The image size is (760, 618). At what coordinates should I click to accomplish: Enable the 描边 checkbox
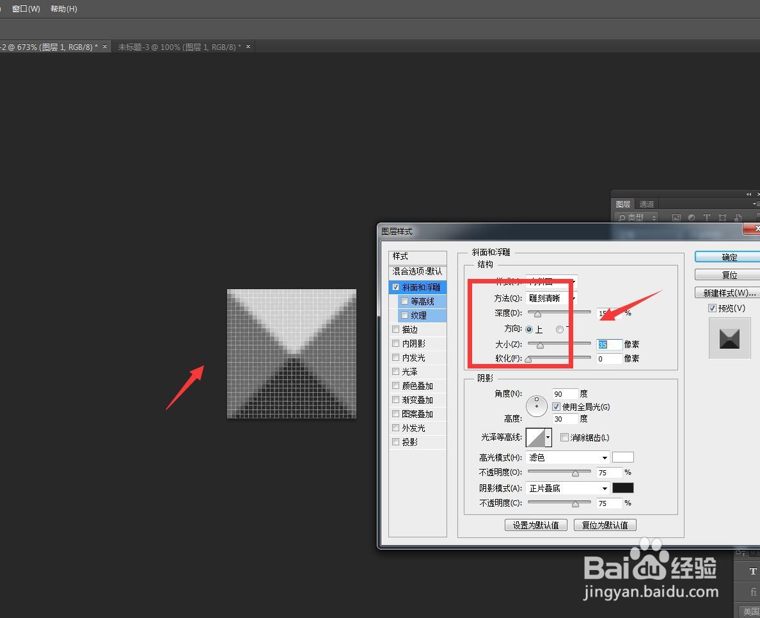(x=396, y=329)
